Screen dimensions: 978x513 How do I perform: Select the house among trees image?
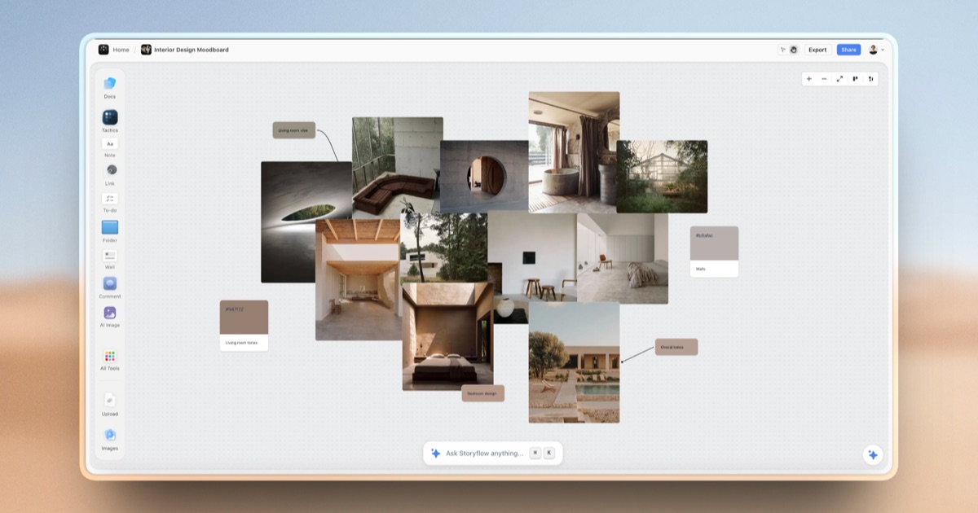(x=443, y=248)
